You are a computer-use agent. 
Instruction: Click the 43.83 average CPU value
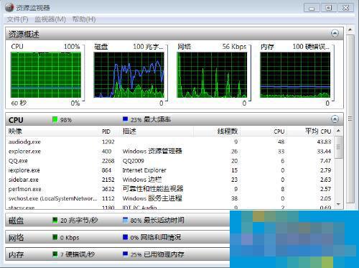(x=324, y=142)
